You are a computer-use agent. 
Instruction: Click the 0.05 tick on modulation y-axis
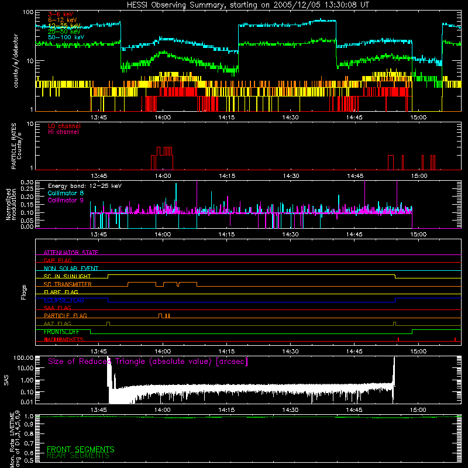tap(27, 221)
